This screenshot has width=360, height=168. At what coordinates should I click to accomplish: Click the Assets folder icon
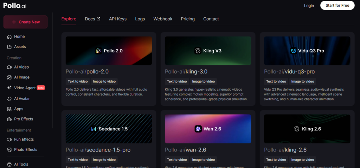point(9,47)
